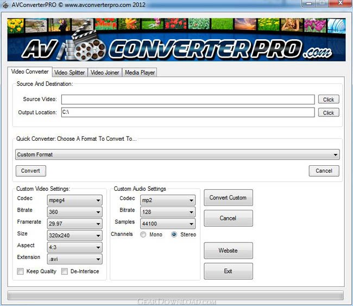The image size is (353, 306).
Task: Focus the Output Location input field
Action: [x=188, y=112]
